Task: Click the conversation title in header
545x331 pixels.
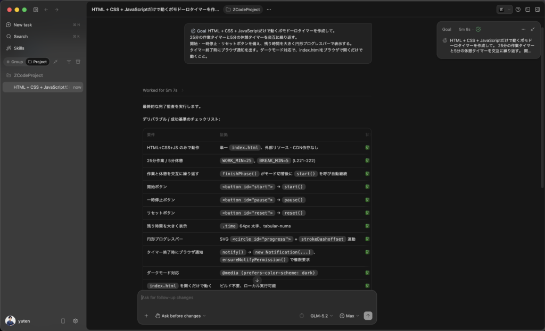Action: [x=155, y=10]
